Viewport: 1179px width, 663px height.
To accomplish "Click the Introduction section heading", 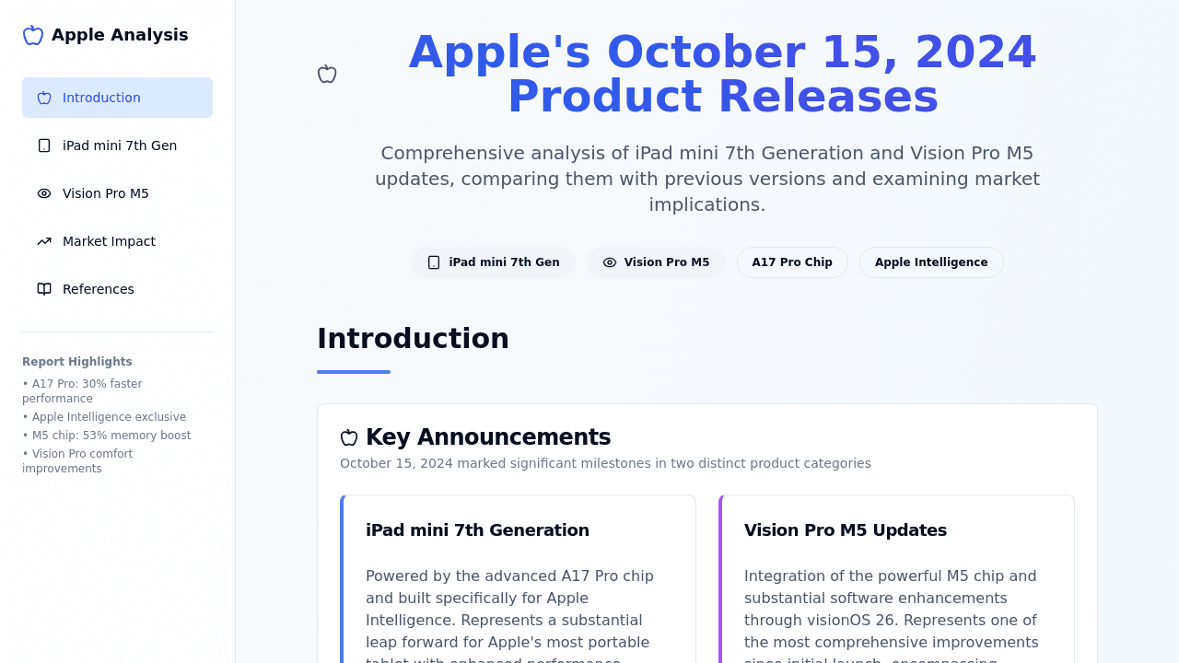I will 413,339.
